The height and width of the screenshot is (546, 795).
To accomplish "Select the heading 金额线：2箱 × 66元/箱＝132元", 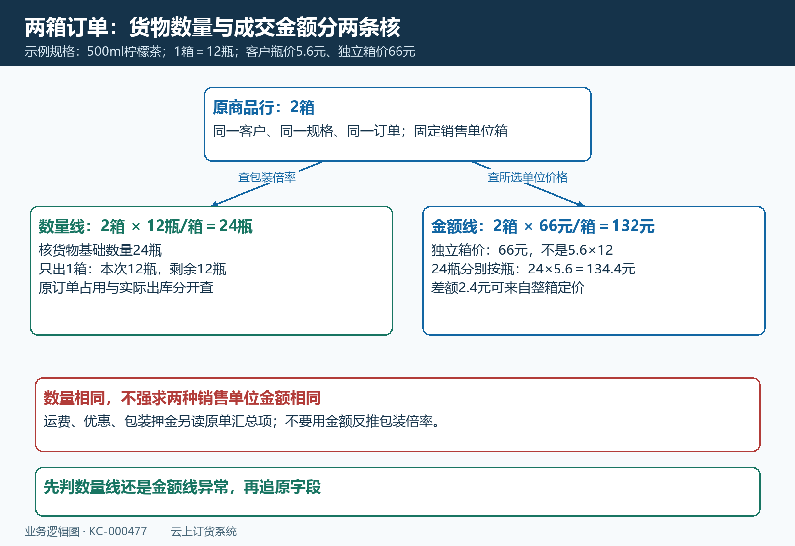I will coord(543,226).
